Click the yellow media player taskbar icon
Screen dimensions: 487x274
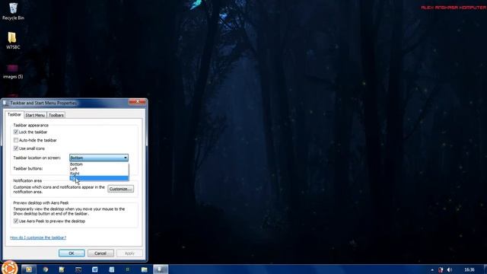(29, 269)
